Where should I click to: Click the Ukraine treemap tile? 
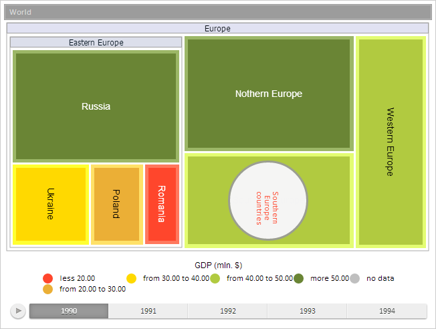click(x=51, y=204)
